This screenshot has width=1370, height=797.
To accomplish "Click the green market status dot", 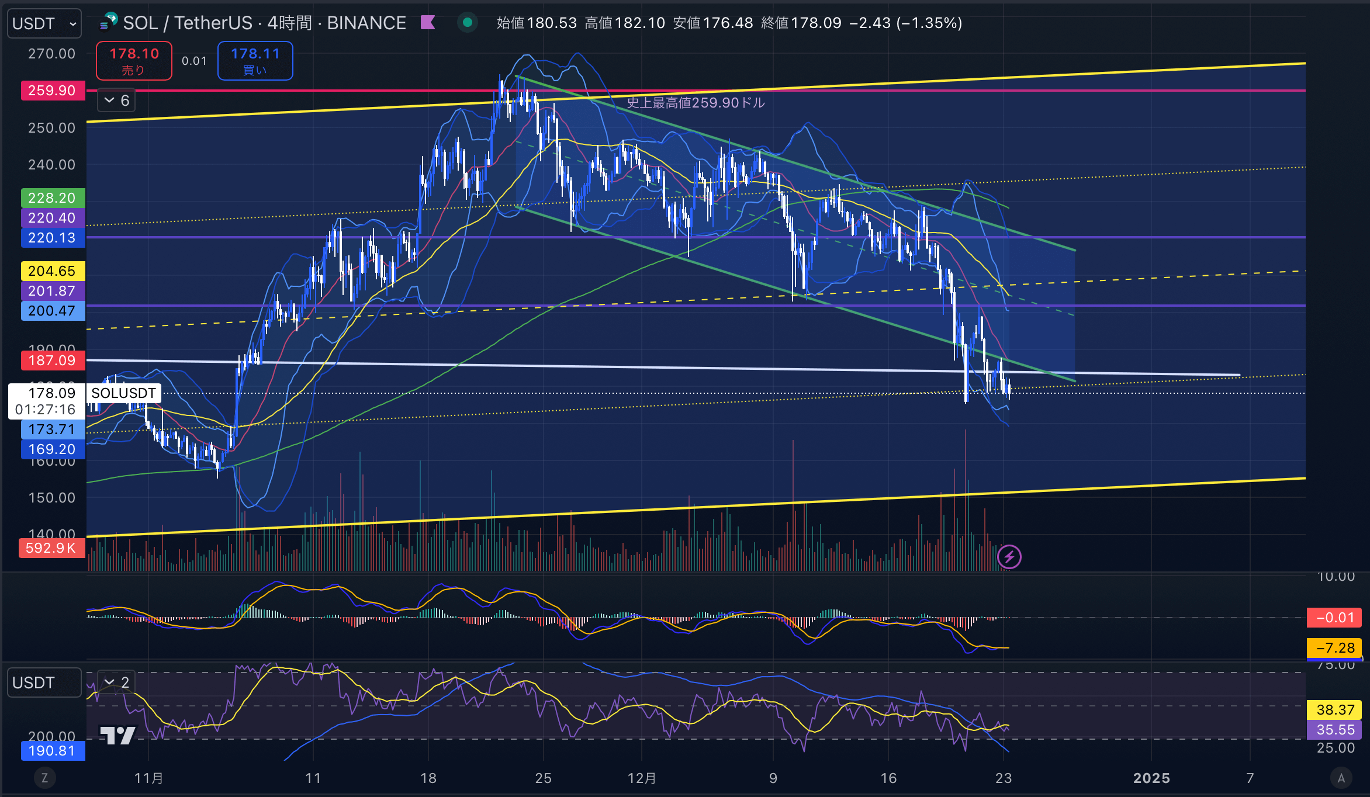I will pos(467,23).
